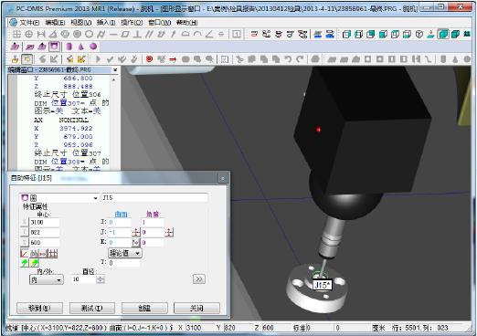Screen dimensions: 477x336
Task: Open the 理论值 dropdown
Action: click(x=125, y=253)
